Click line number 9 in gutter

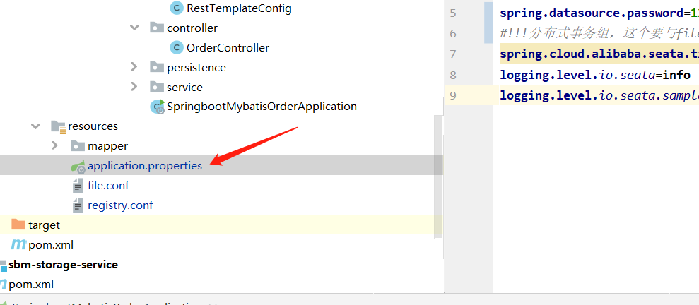pyautogui.click(x=453, y=95)
